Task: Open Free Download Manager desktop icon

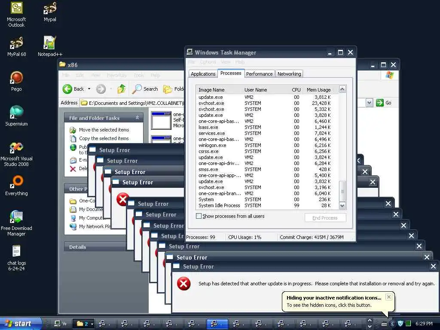Action: coord(16,223)
